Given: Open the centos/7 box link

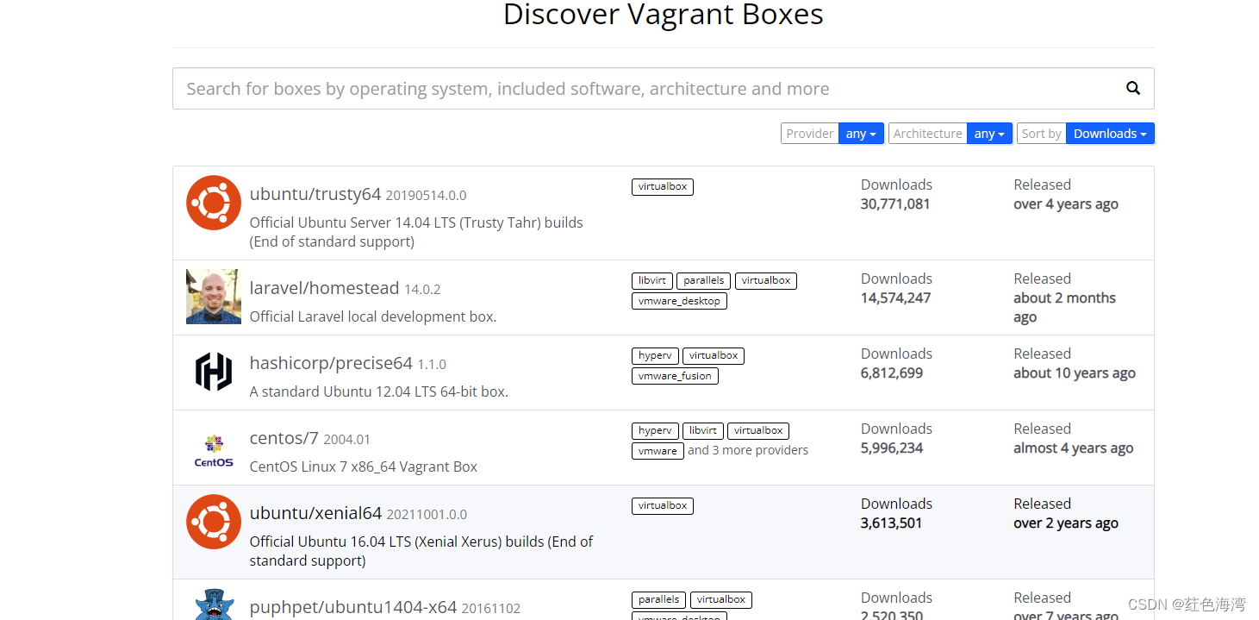Looking at the screenshot, I should click(284, 438).
